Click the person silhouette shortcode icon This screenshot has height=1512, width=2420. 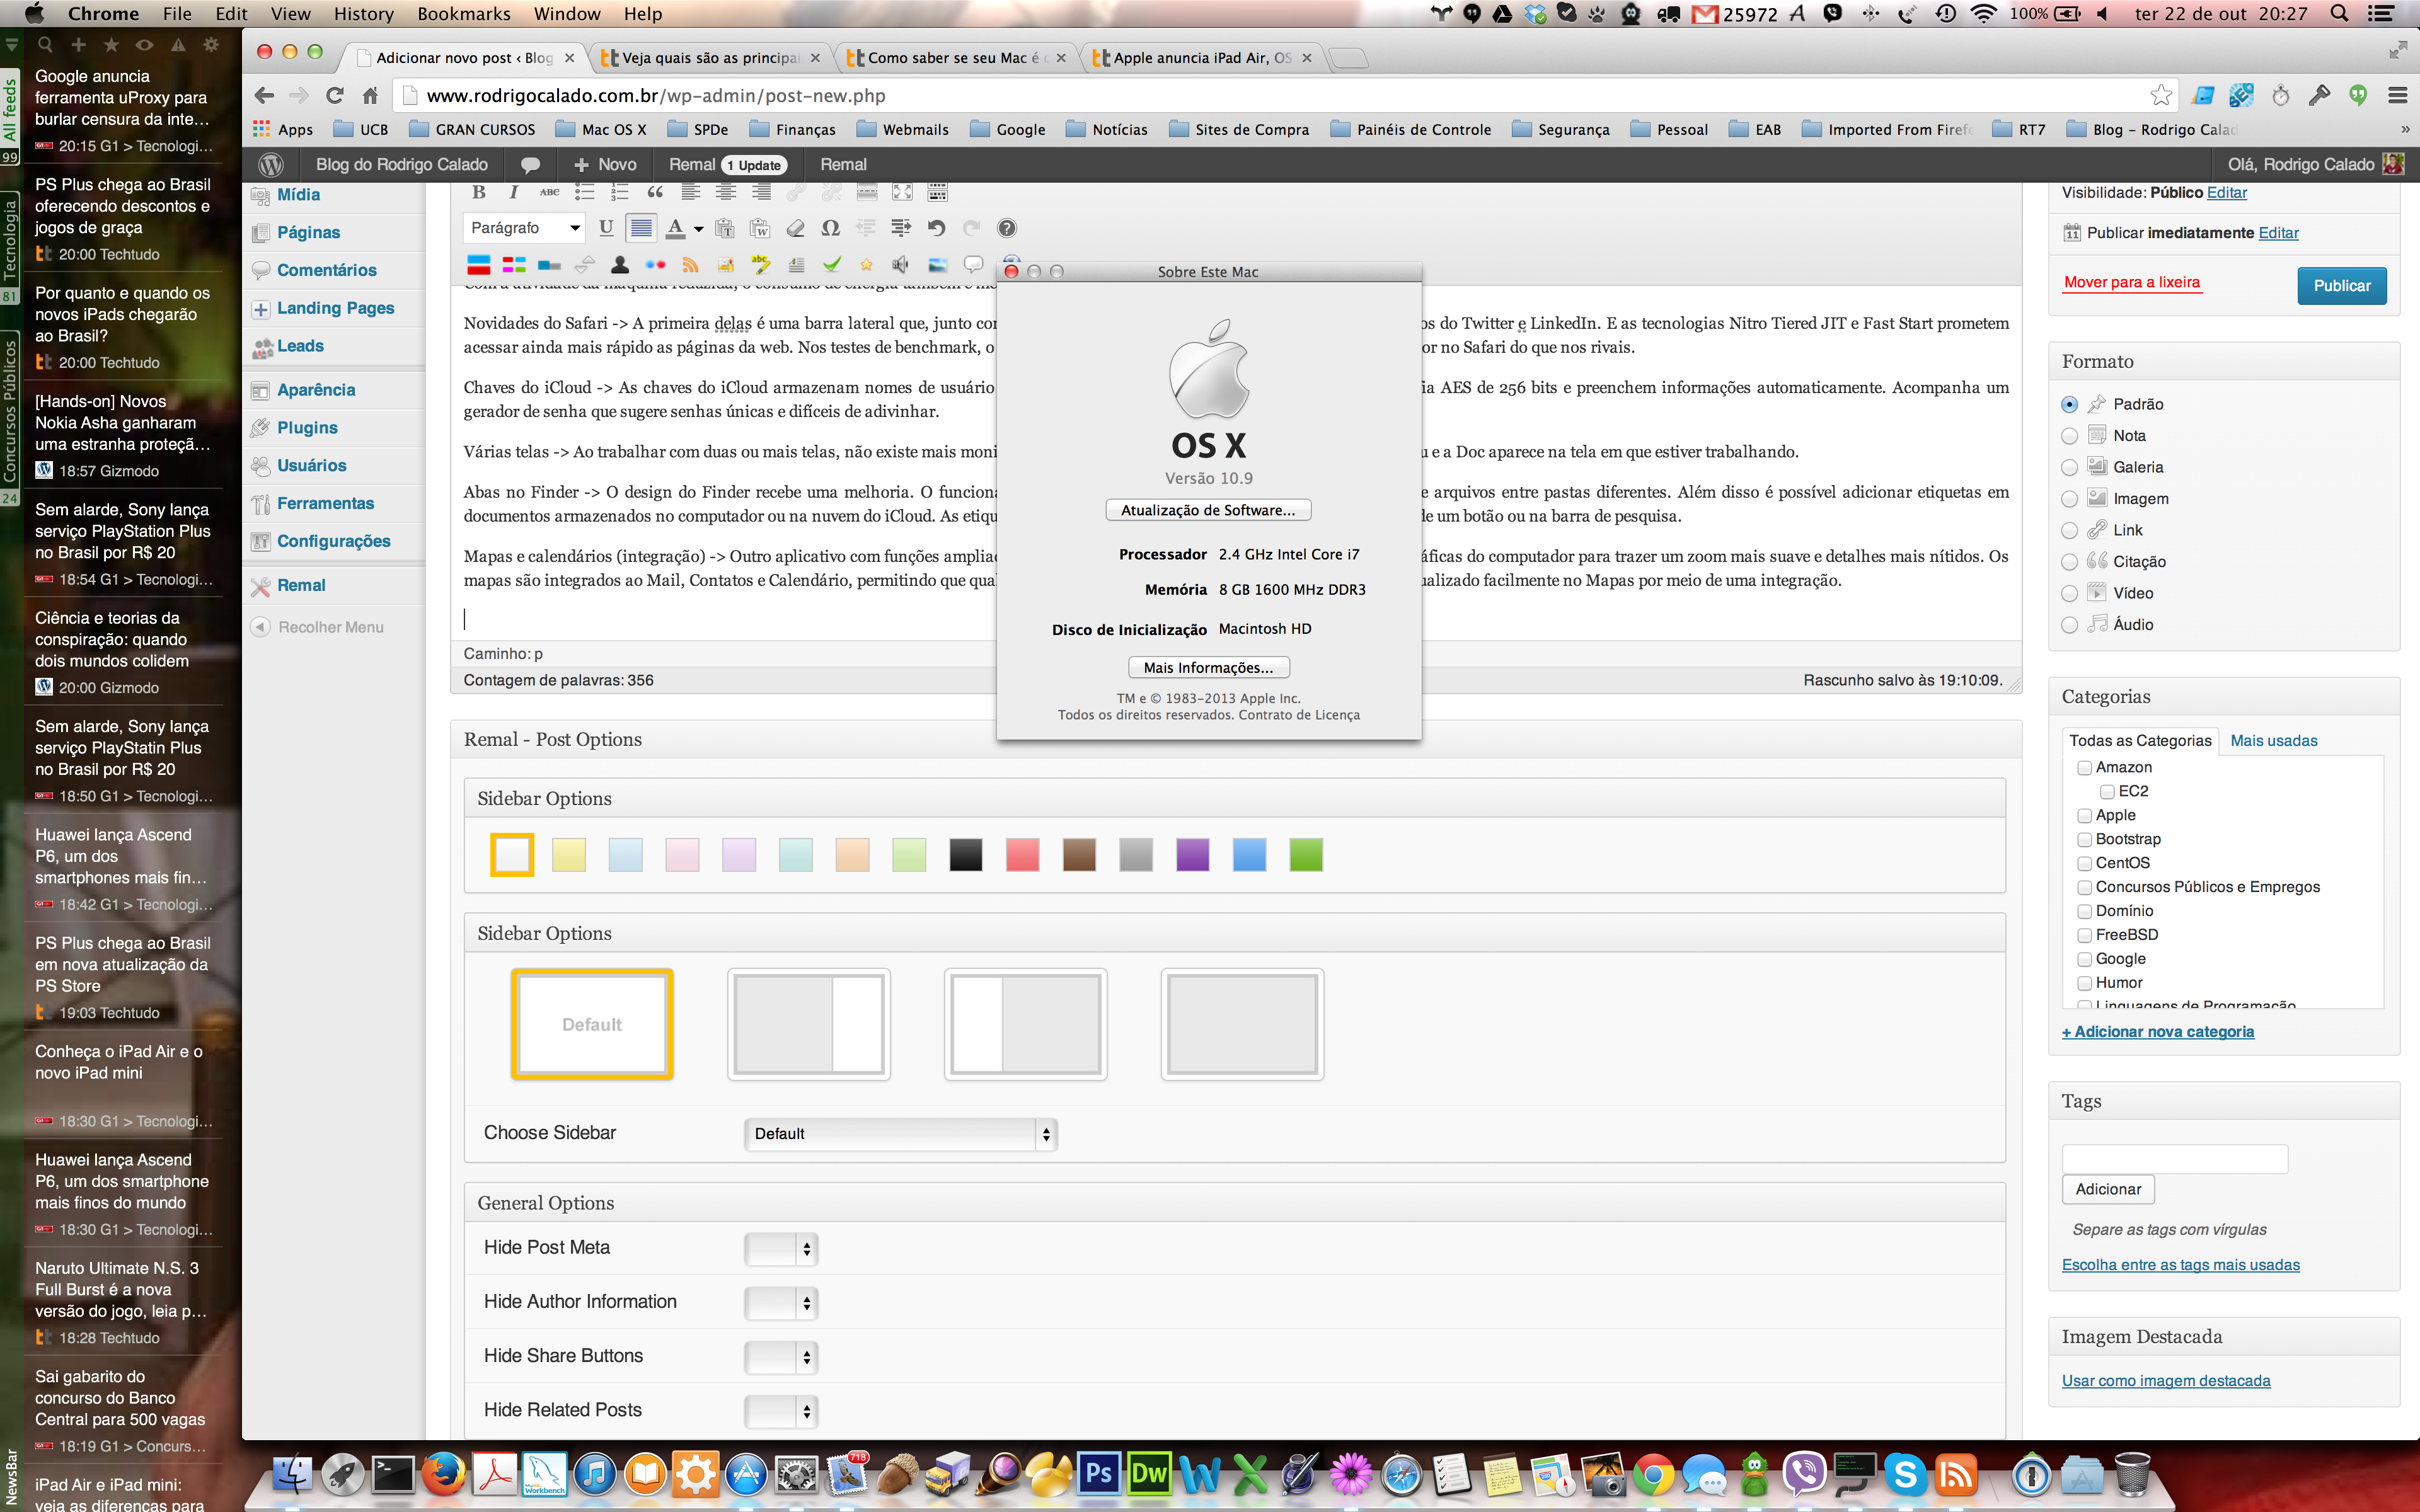620,264
